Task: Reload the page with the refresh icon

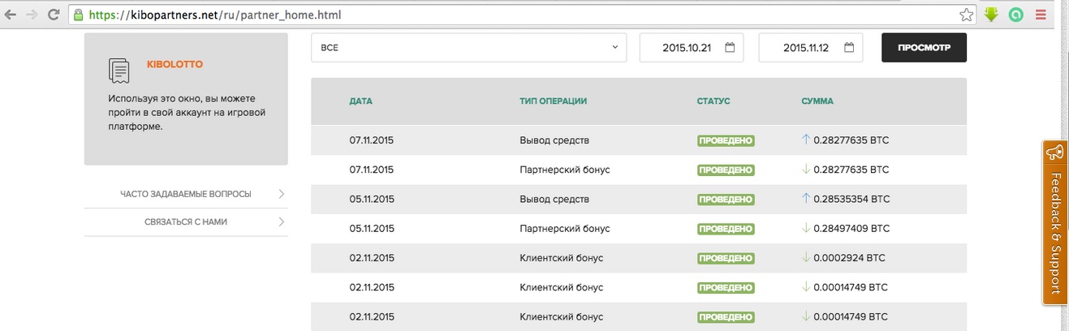Action: [54, 15]
